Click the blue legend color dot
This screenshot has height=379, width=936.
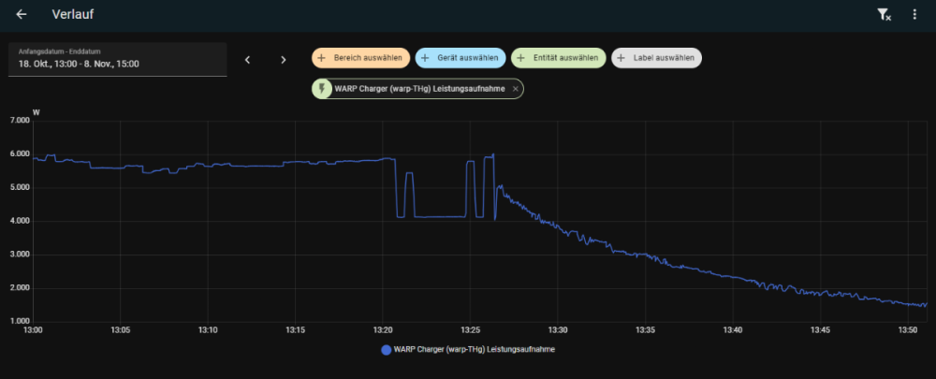tap(386, 350)
